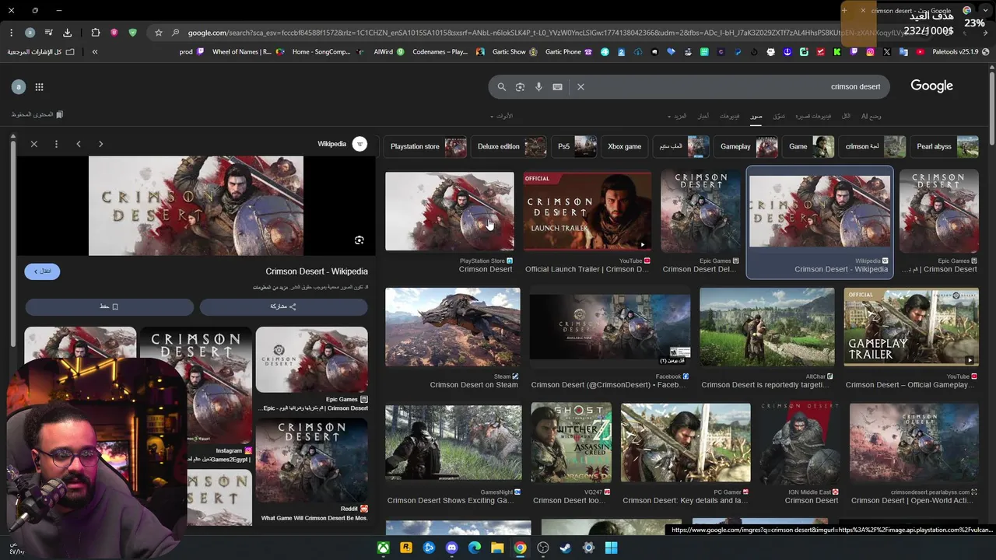Bookmark this page with the star icon
Screen dimensions: 996x560
159,33
